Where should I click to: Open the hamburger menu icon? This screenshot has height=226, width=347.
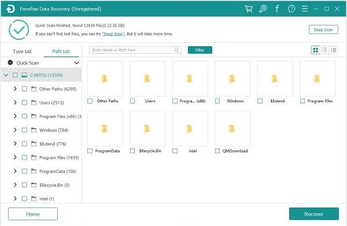pos(305,9)
